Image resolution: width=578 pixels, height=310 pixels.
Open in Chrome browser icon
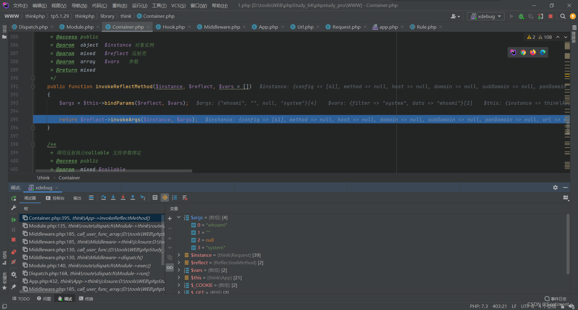tap(523, 52)
